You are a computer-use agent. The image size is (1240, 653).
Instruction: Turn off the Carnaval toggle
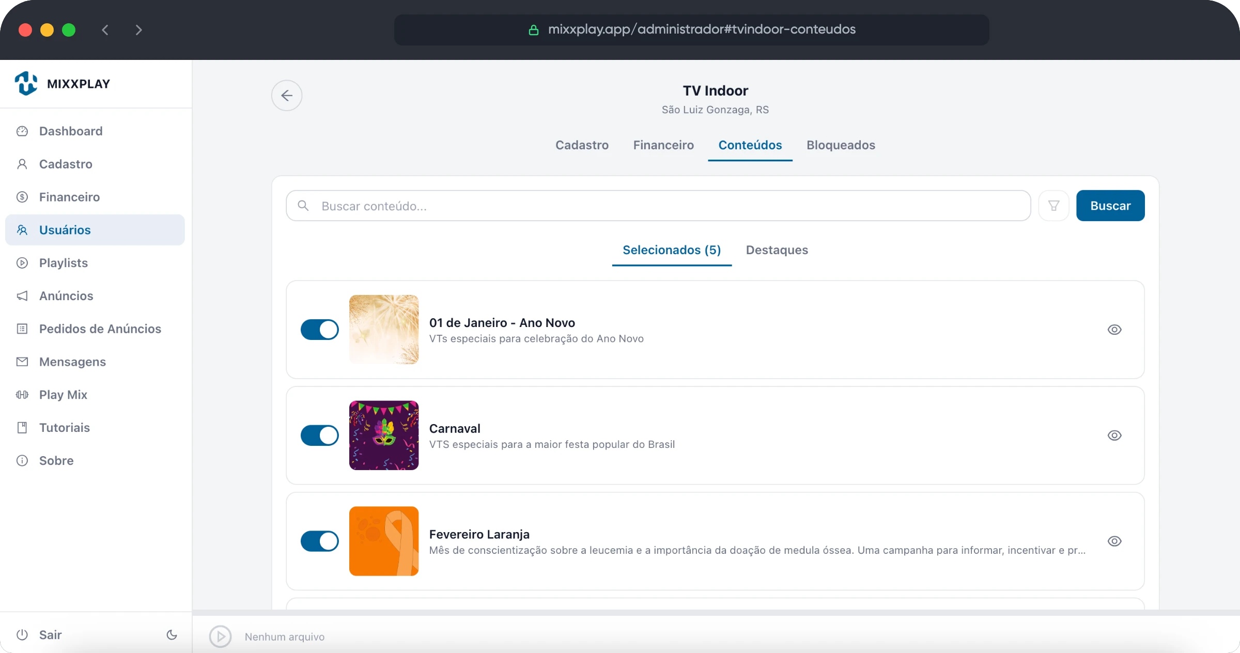320,436
